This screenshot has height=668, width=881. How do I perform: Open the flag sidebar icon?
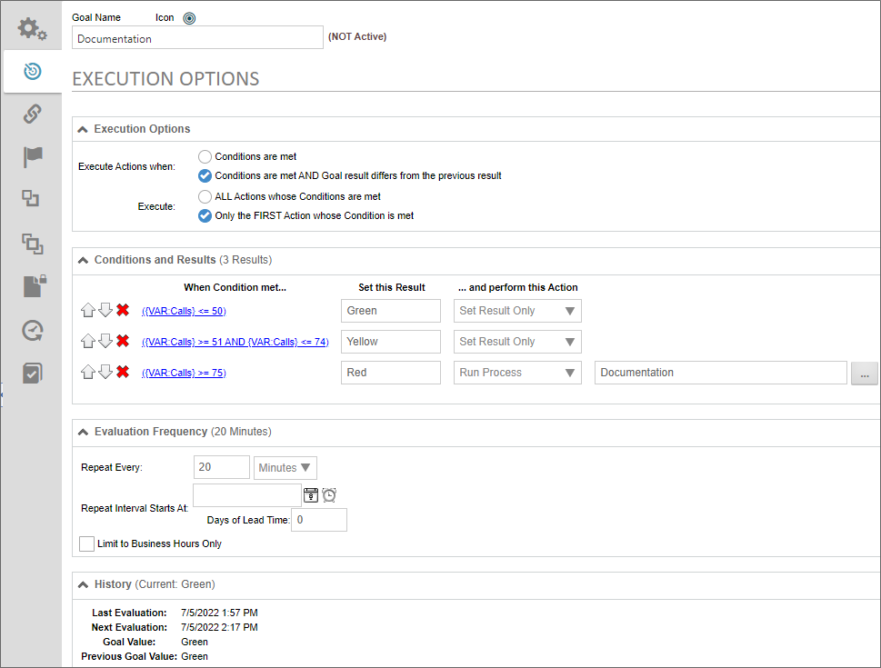coord(32,156)
